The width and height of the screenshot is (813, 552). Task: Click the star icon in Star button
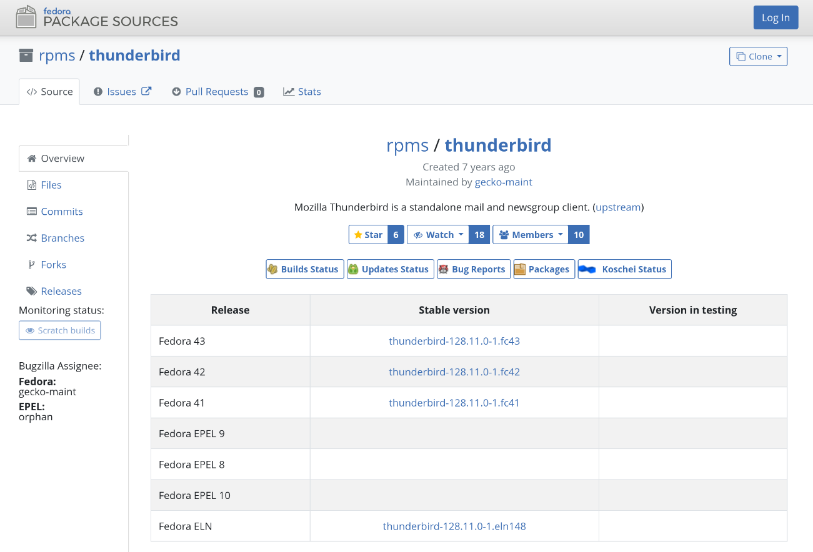(358, 235)
